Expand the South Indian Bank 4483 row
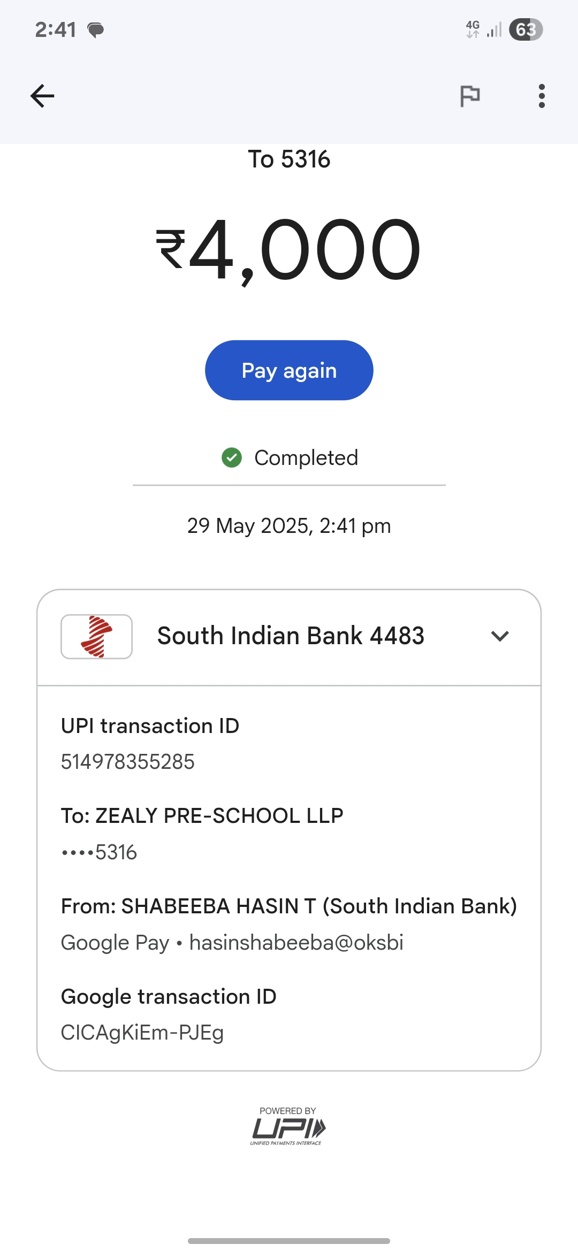 click(x=290, y=636)
